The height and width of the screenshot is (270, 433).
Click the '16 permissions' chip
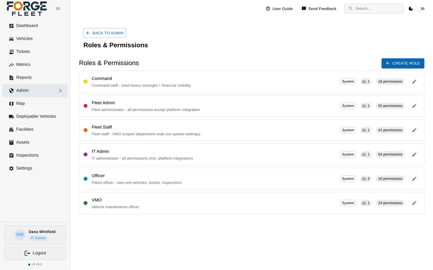(390, 82)
